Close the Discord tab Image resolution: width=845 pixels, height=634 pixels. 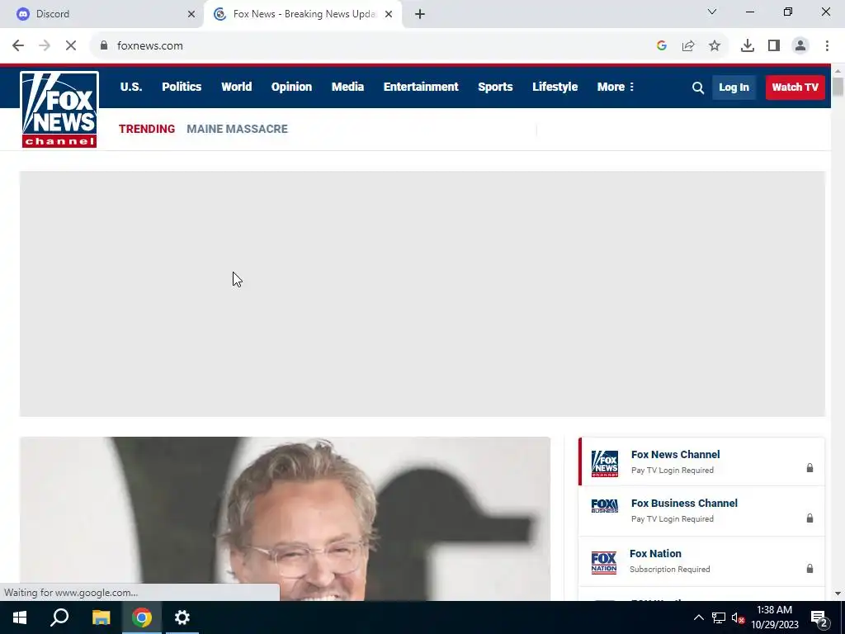191,14
